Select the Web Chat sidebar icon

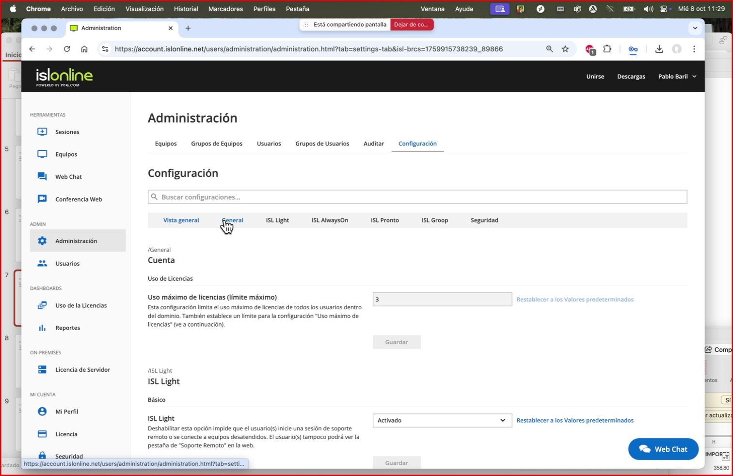coord(42,176)
